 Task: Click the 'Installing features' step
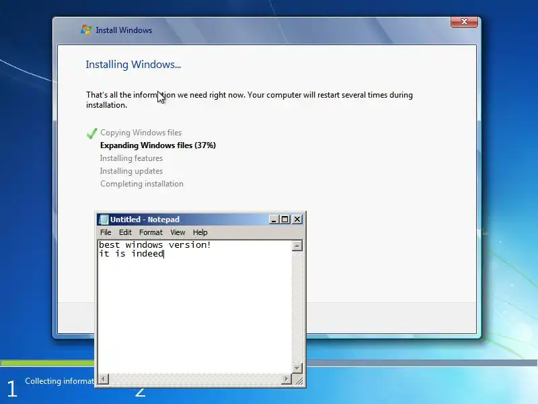pos(131,158)
